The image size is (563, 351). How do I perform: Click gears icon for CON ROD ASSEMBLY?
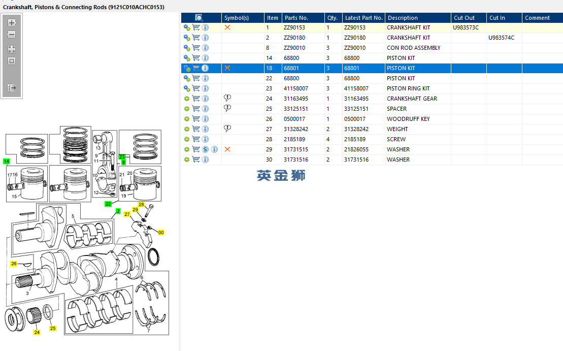tap(187, 48)
